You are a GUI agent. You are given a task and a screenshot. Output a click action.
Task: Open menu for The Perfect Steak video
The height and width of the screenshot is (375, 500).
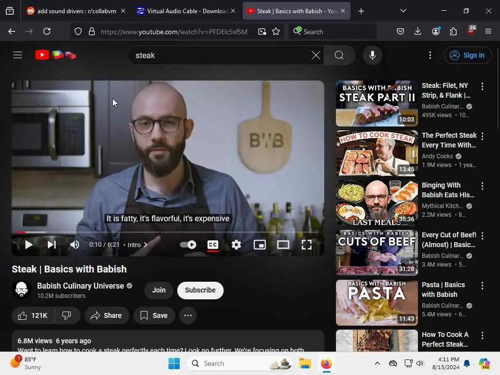click(482, 136)
